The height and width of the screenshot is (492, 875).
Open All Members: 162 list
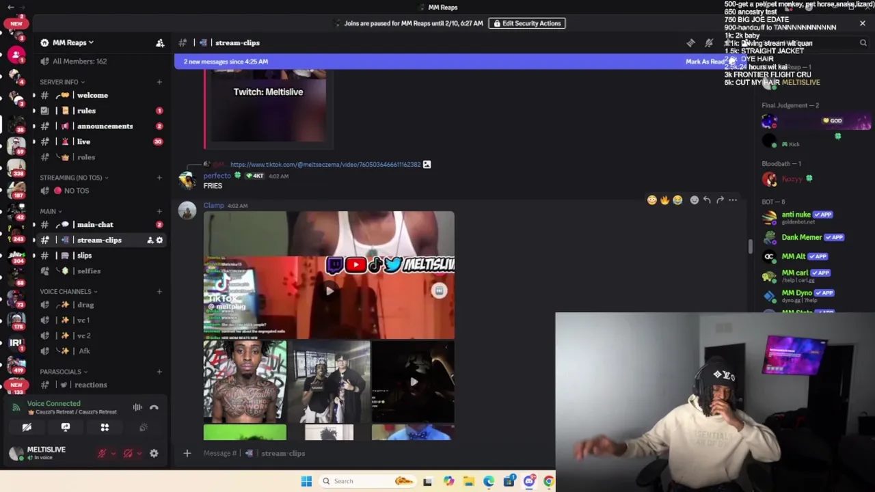pos(79,61)
